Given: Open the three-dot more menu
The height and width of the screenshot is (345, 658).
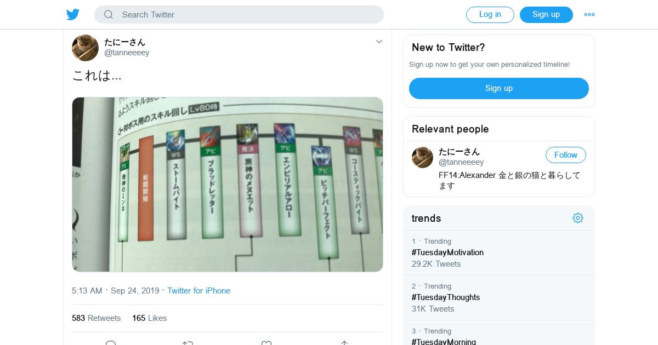Looking at the screenshot, I should (589, 15).
